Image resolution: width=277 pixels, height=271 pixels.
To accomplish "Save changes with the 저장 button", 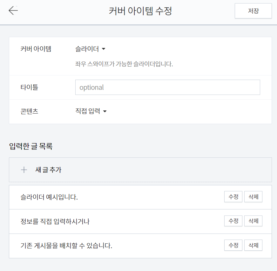I will [253, 11].
